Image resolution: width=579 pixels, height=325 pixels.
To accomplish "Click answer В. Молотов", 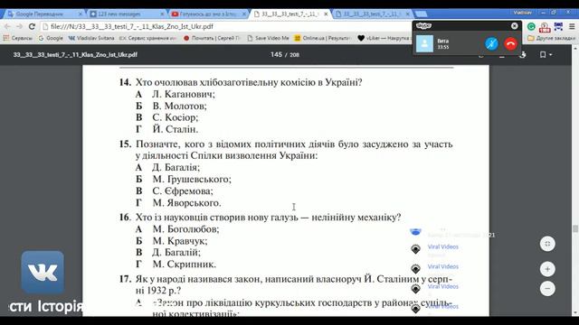I will click(x=179, y=106).
